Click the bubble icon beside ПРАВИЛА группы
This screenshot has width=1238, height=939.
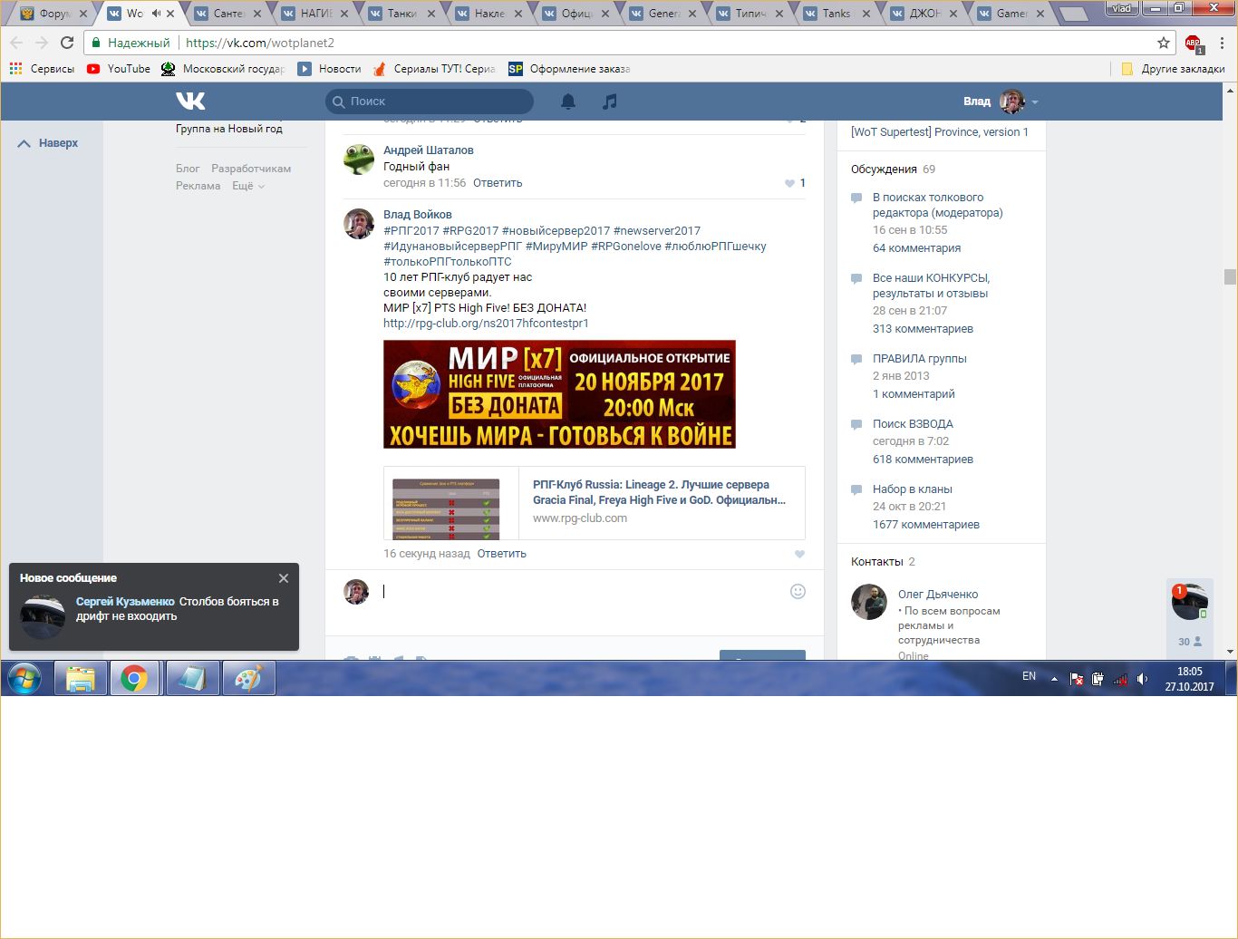pos(856,359)
